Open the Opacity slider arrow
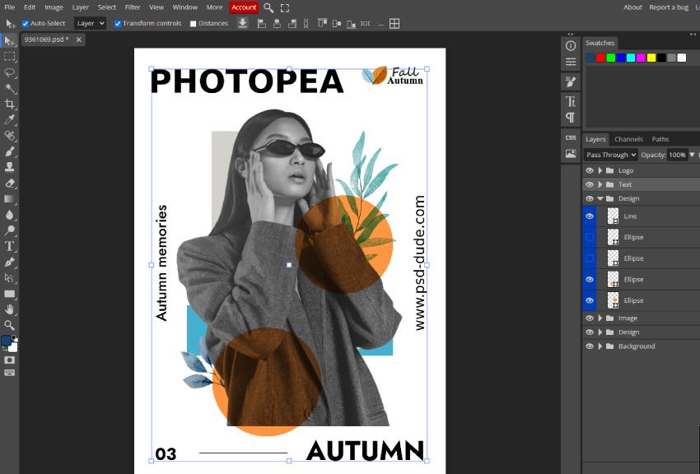The width and height of the screenshot is (700, 474). click(x=692, y=155)
